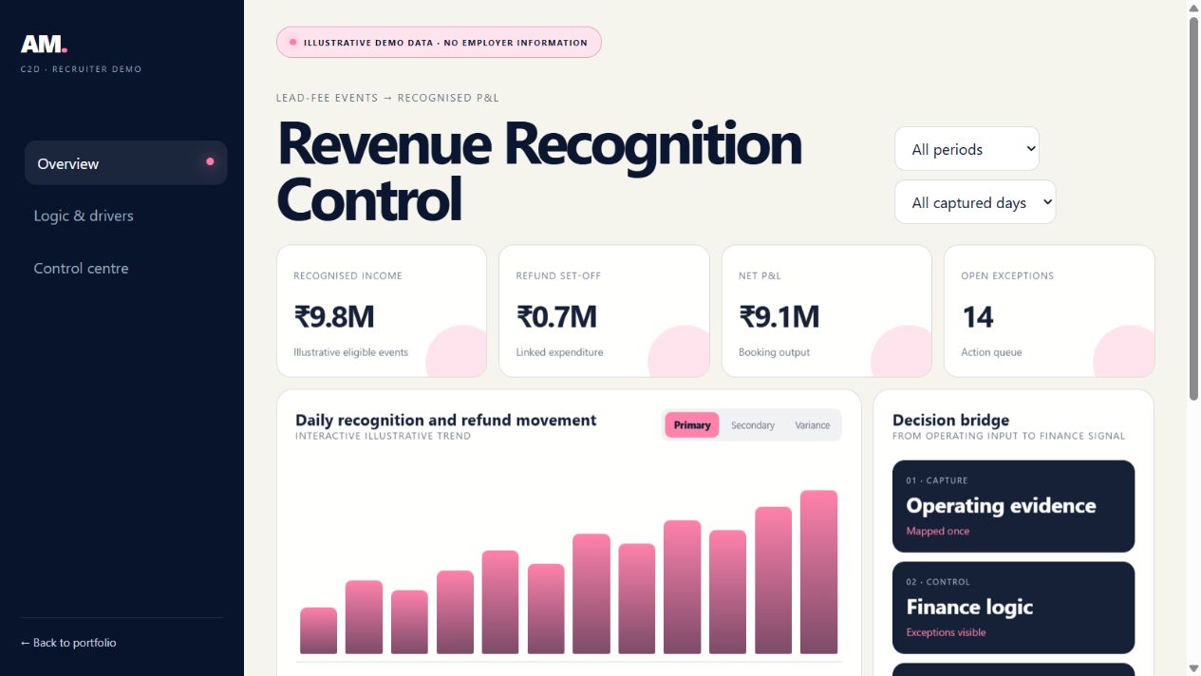Click the Action queue caption
Image resolution: width=1201 pixels, height=676 pixels.
(x=991, y=352)
